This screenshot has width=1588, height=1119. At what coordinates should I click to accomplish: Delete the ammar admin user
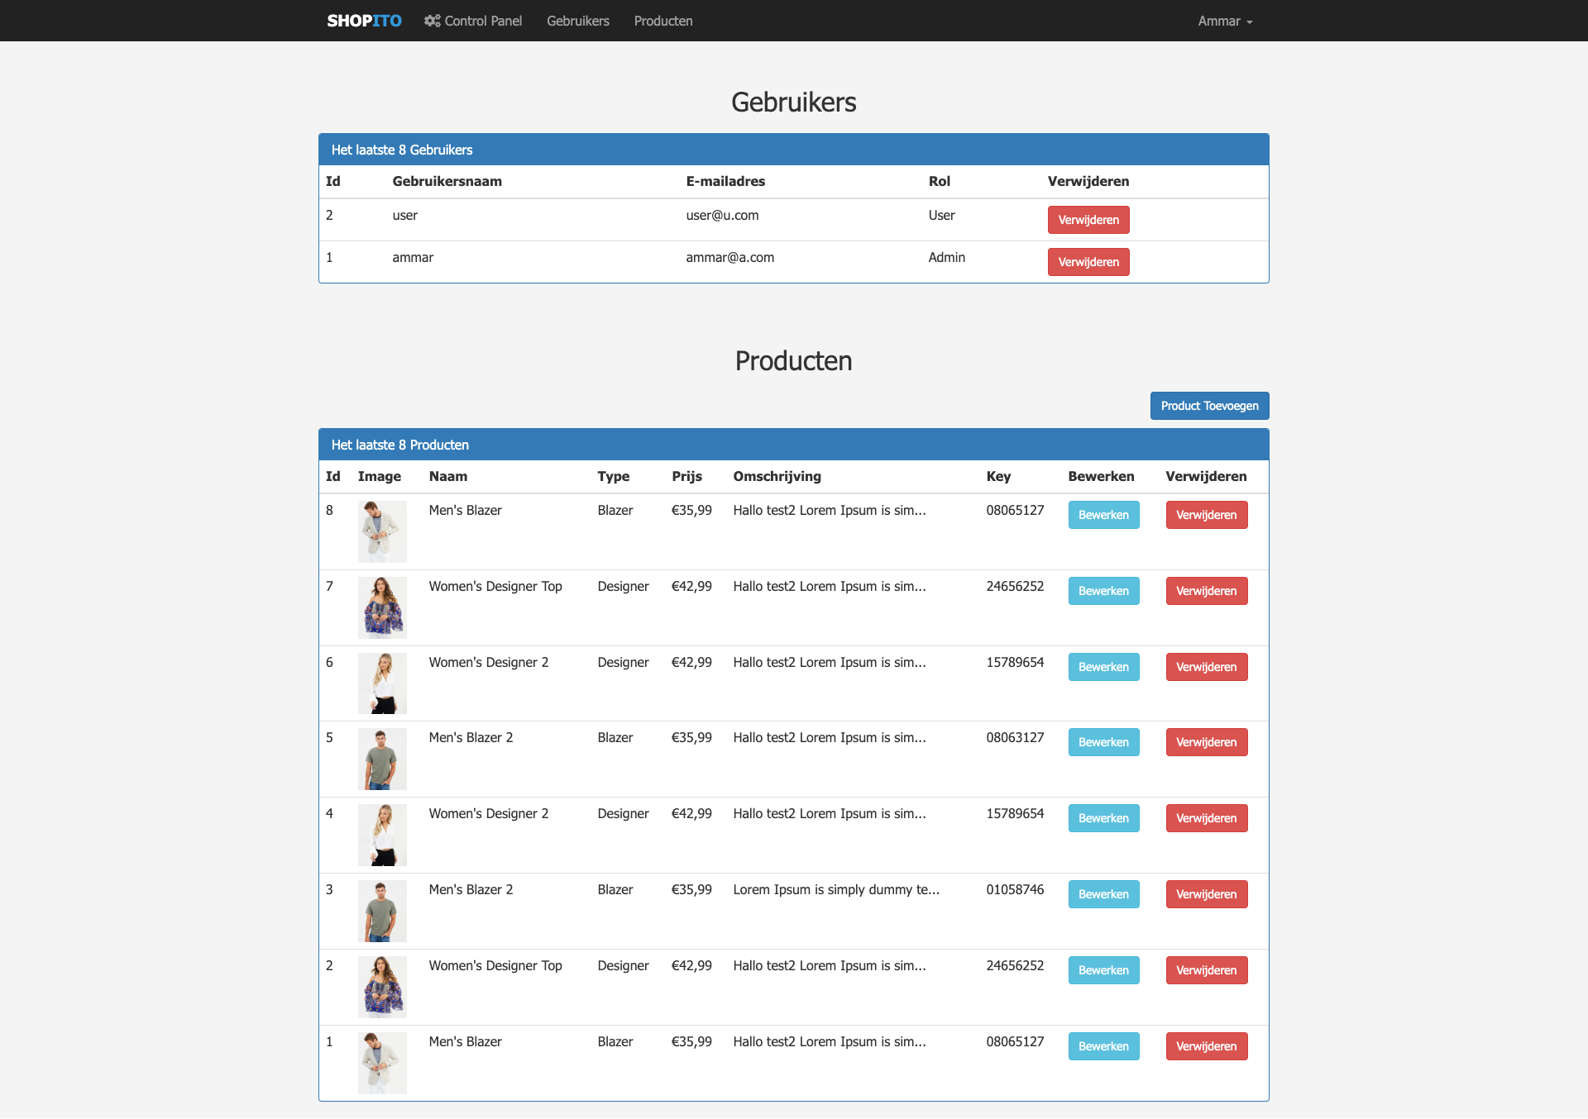coord(1088,262)
